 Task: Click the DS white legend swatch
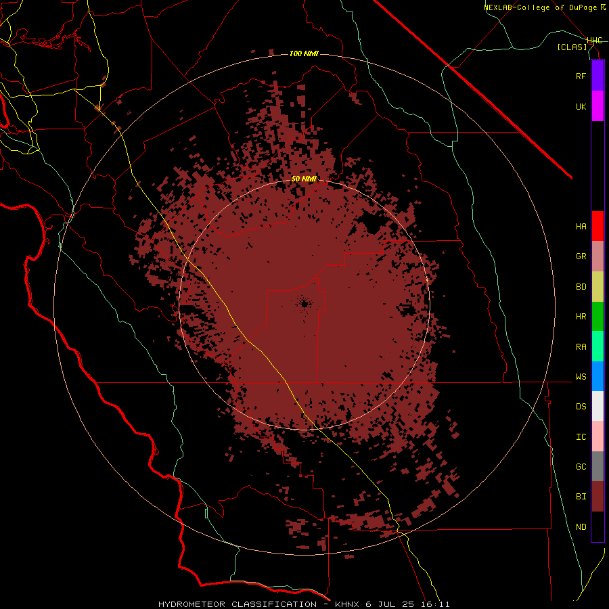pos(597,406)
